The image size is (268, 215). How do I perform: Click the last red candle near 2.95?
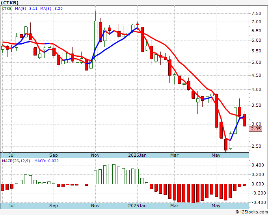(244, 120)
